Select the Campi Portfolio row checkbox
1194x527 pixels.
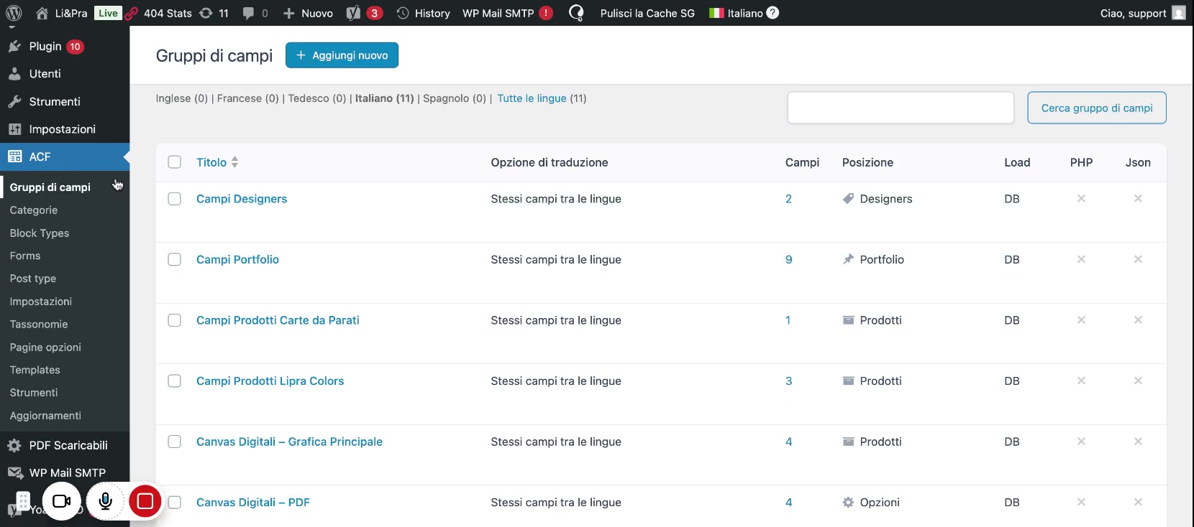click(175, 259)
